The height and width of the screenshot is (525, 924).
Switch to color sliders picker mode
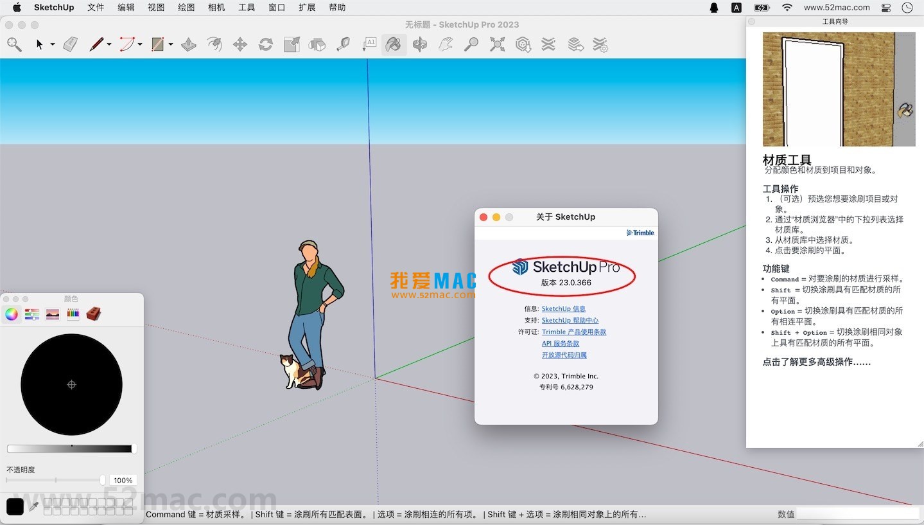point(32,314)
